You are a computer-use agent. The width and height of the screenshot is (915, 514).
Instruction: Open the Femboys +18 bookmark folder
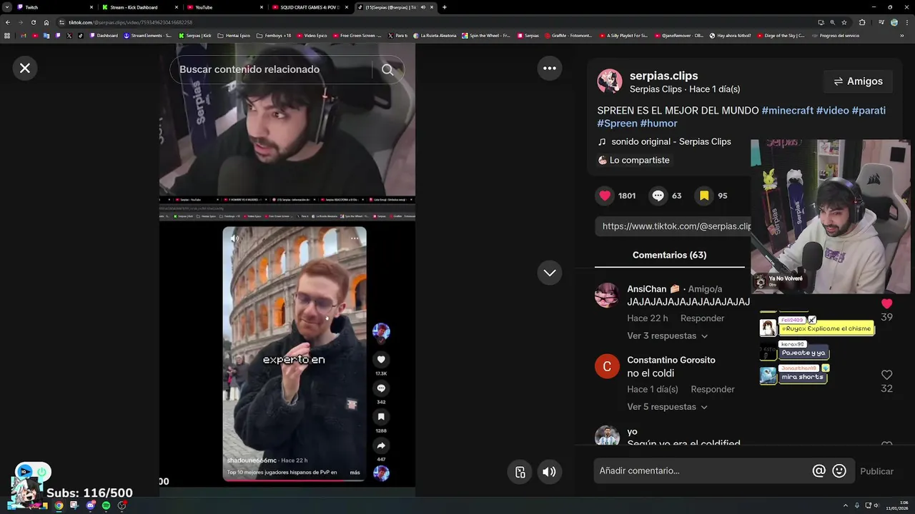pyautogui.click(x=274, y=36)
